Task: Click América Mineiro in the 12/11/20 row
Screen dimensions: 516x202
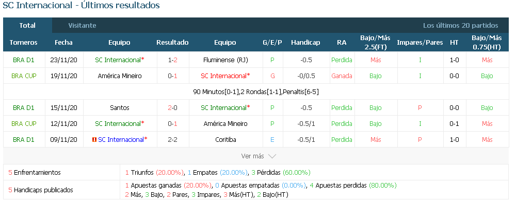Action: point(225,124)
